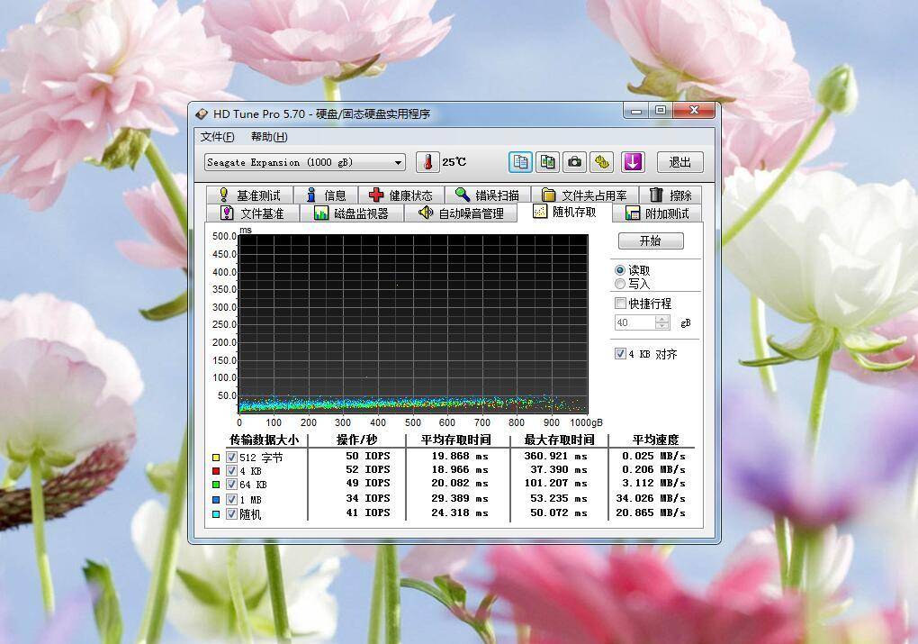Click the copy screenshot to clipboard icon
Image resolution: width=918 pixels, height=644 pixels.
pyautogui.click(x=547, y=162)
